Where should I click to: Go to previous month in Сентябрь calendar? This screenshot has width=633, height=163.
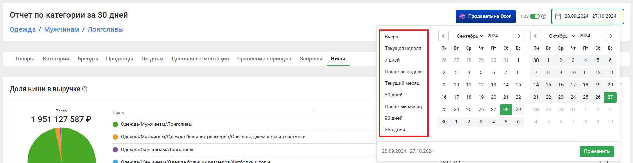pos(443,36)
